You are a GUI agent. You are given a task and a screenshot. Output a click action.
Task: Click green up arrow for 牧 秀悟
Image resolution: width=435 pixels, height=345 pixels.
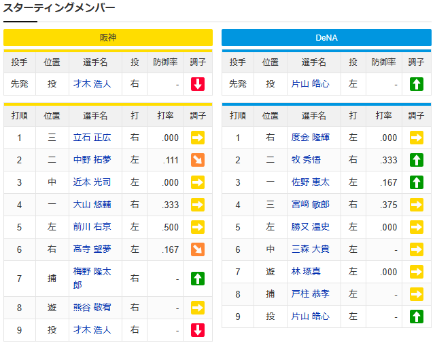click(417, 160)
